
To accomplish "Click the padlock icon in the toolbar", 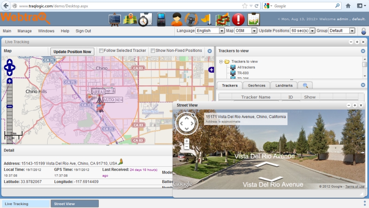I will pyautogui.click(x=364, y=31).
